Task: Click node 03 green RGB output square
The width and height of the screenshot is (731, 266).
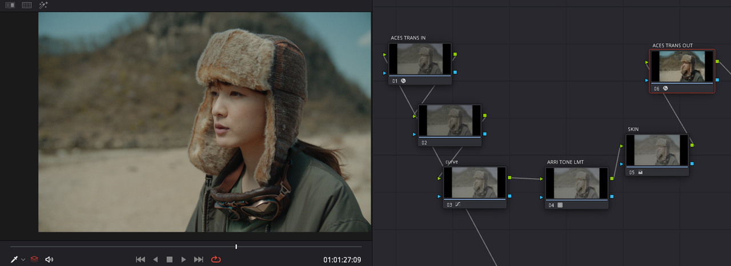Action: [509, 178]
